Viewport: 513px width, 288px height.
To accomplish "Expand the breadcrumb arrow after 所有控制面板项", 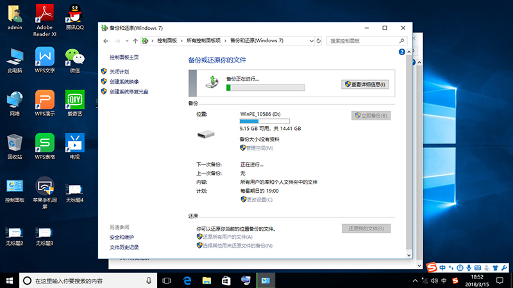I will click(x=225, y=41).
